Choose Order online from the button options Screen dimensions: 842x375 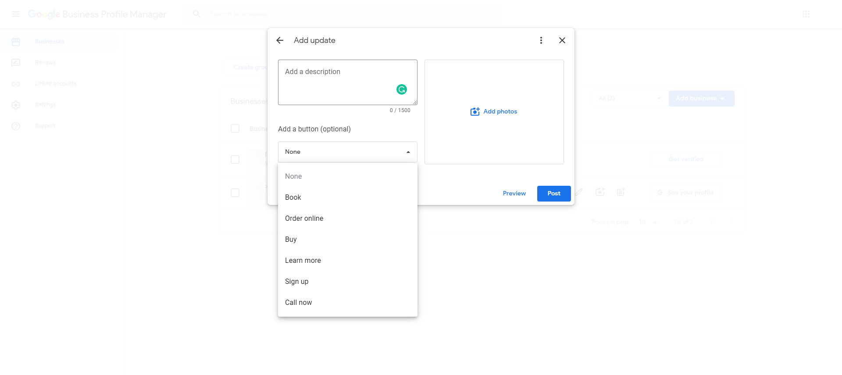tap(348, 218)
